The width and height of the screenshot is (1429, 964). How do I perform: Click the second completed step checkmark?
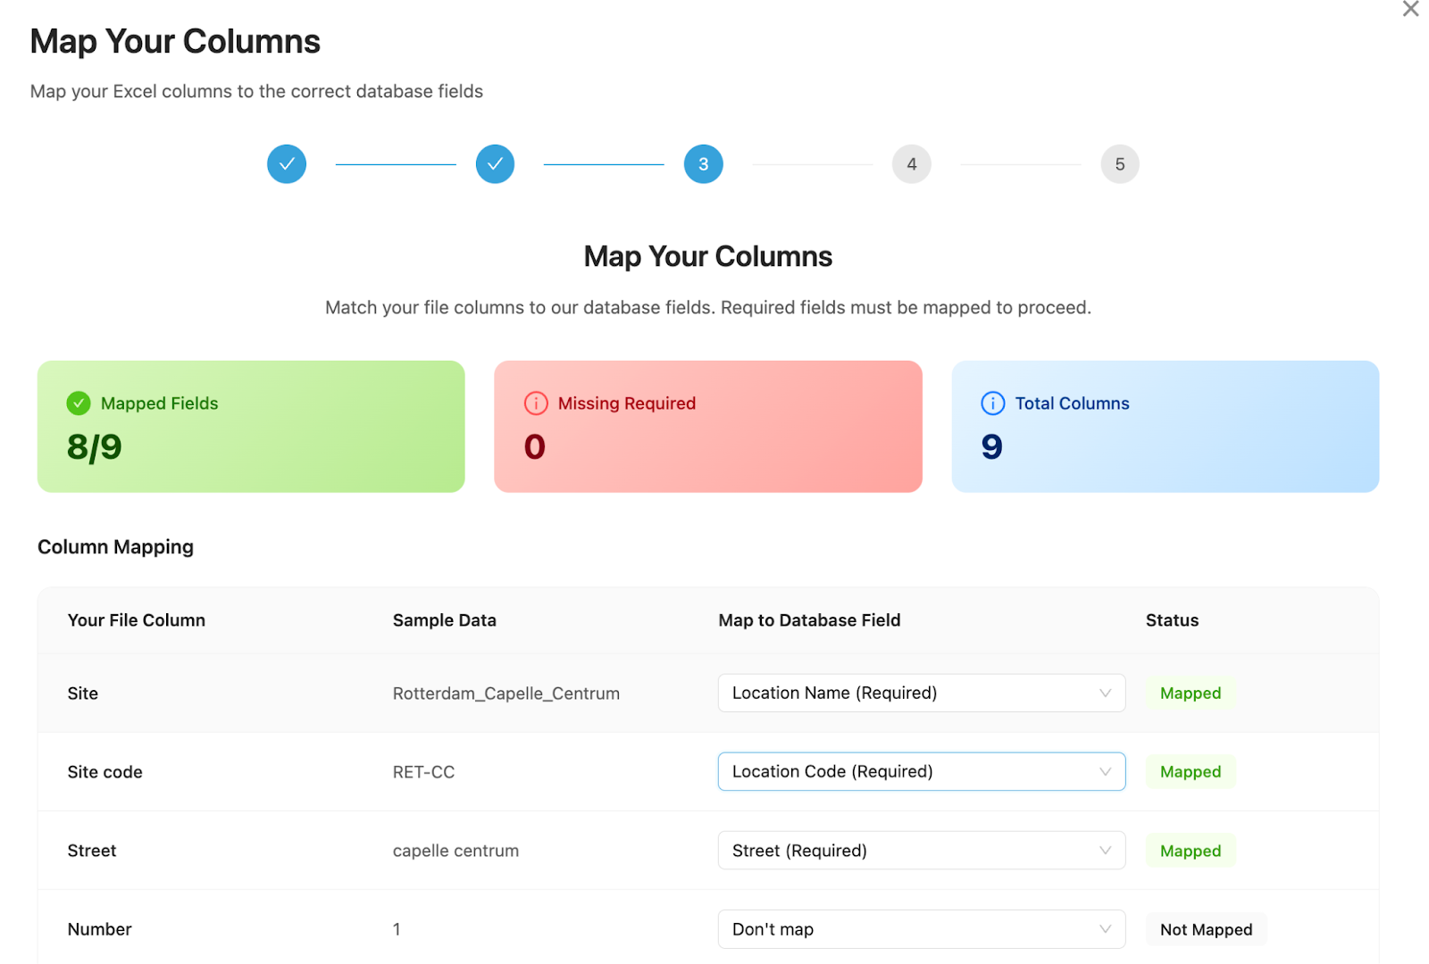[495, 164]
